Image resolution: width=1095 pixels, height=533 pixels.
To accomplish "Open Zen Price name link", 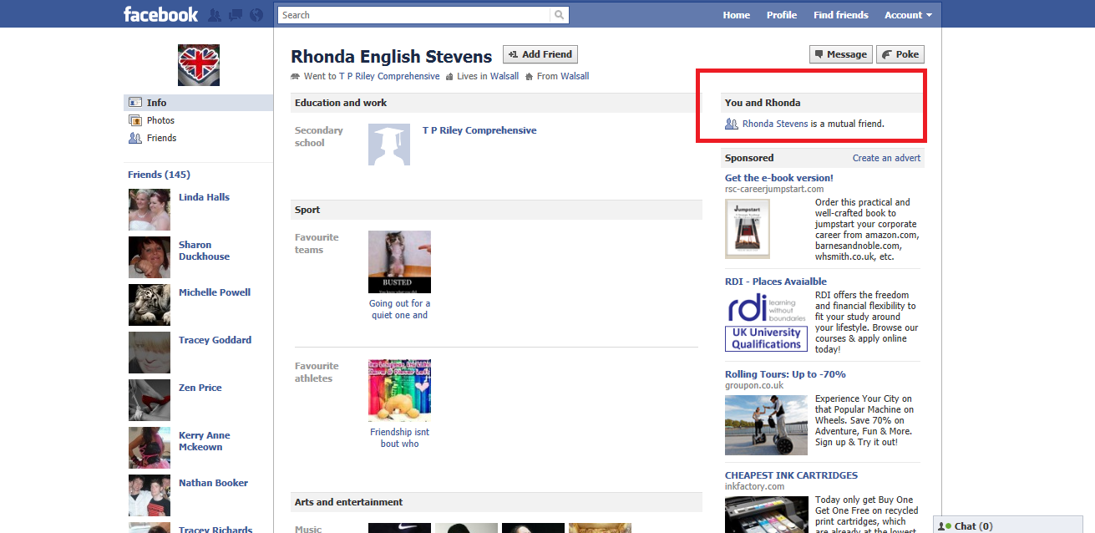I will click(x=200, y=388).
